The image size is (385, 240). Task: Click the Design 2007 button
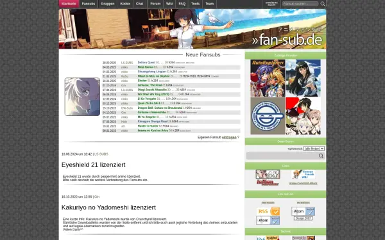tap(304, 218)
